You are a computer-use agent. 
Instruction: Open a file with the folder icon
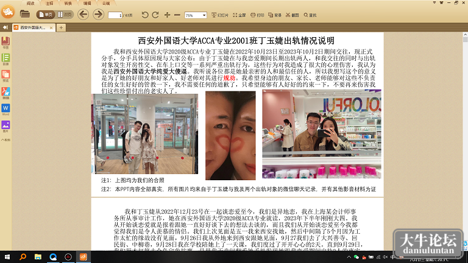tap(25, 14)
